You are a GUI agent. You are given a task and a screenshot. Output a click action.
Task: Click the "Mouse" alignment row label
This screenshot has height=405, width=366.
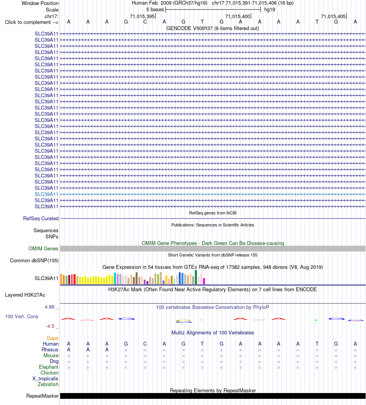51,355
